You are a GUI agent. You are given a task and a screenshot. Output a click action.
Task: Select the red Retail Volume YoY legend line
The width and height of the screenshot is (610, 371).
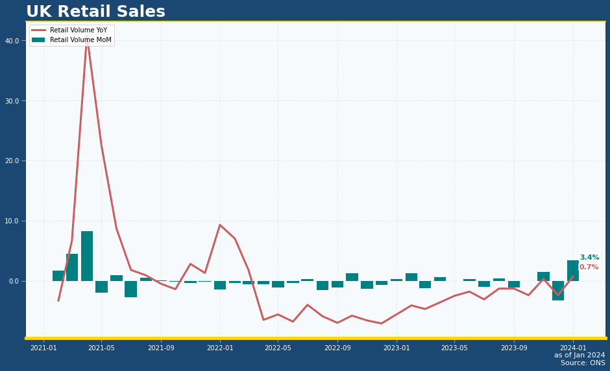tap(38, 30)
